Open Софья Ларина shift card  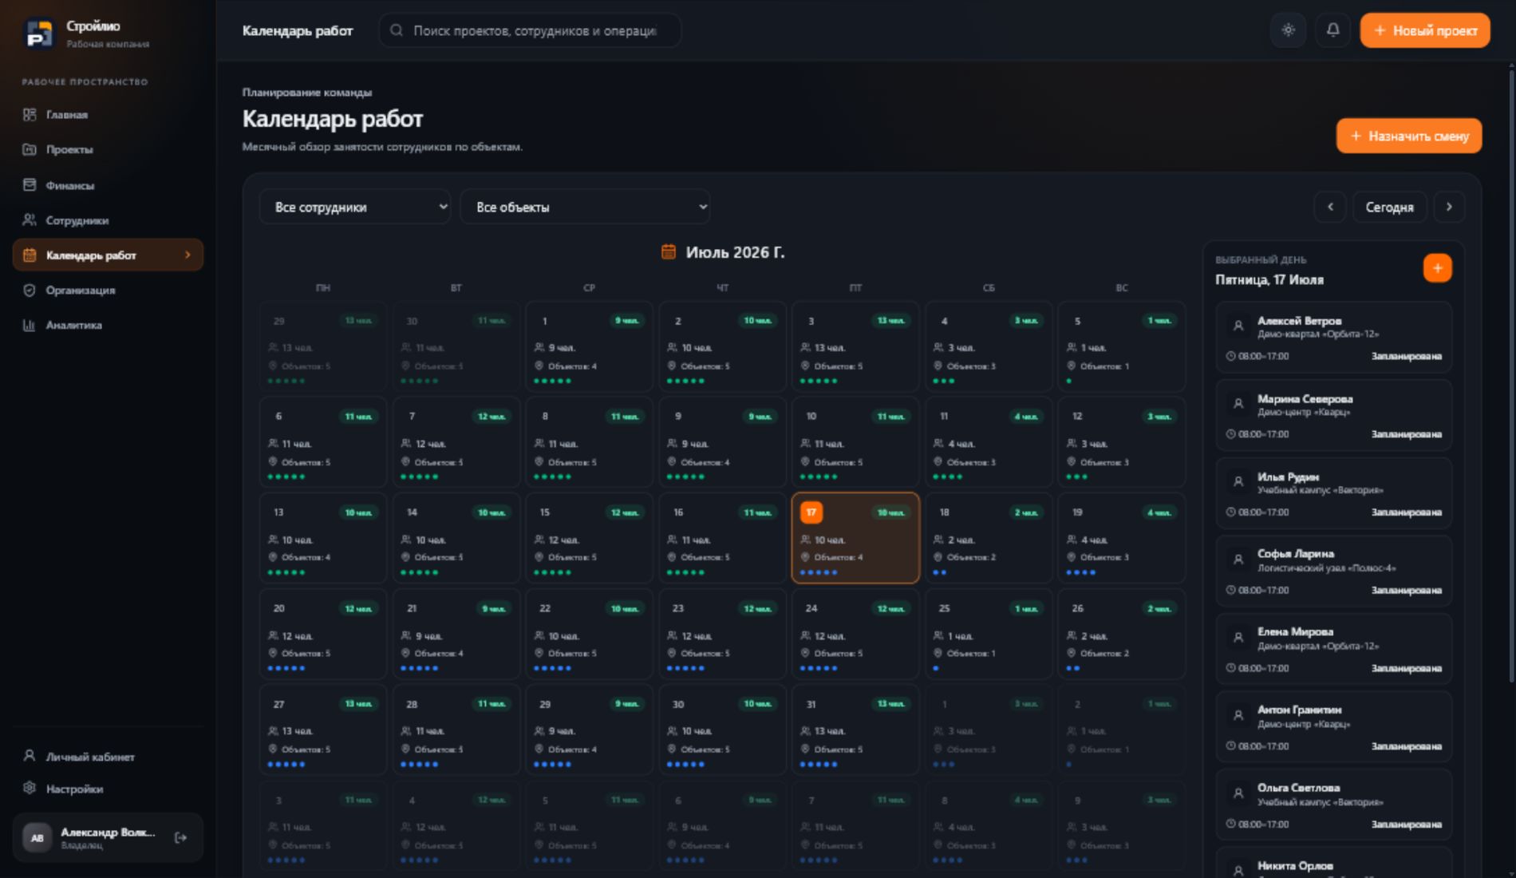(1333, 571)
